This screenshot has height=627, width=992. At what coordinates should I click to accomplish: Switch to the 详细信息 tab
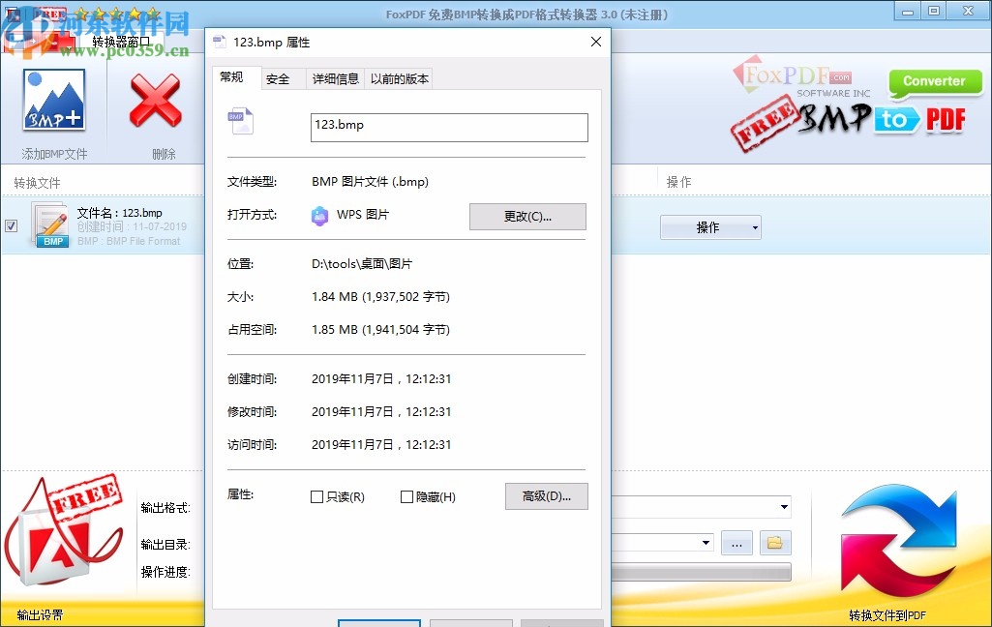tap(335, 78)
